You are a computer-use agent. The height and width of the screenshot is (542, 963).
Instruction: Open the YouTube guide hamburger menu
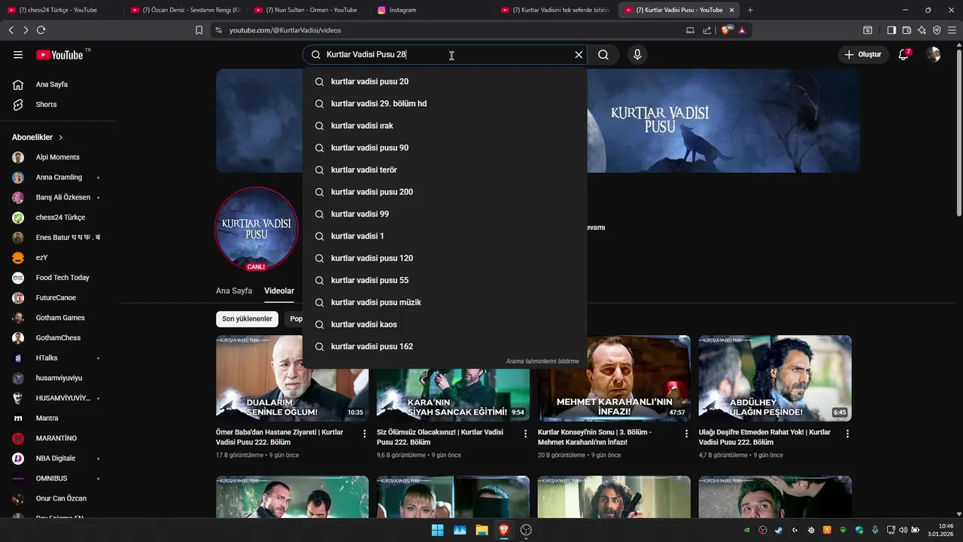18,54
